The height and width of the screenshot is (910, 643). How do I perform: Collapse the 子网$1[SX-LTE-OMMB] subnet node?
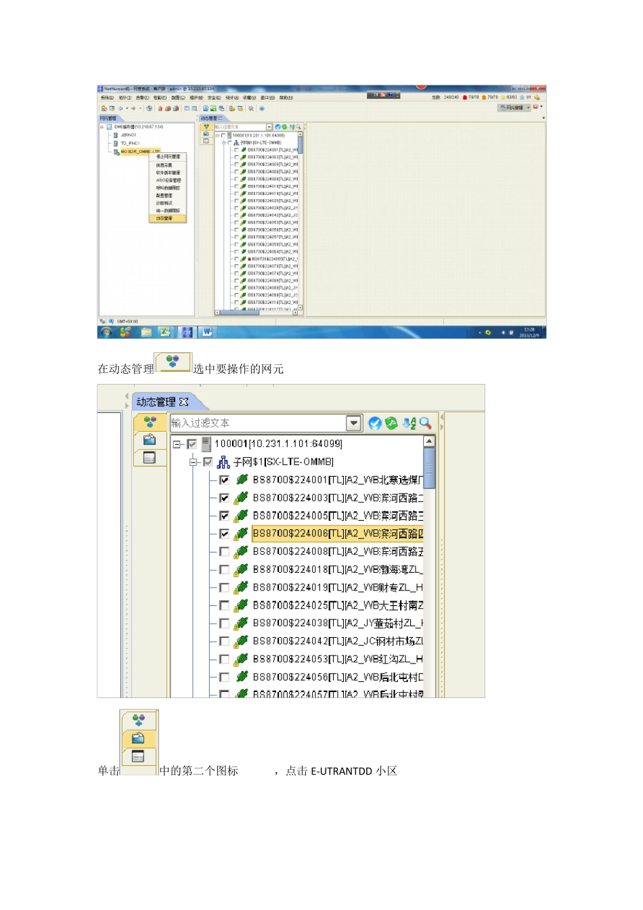[x=194, y=462]
